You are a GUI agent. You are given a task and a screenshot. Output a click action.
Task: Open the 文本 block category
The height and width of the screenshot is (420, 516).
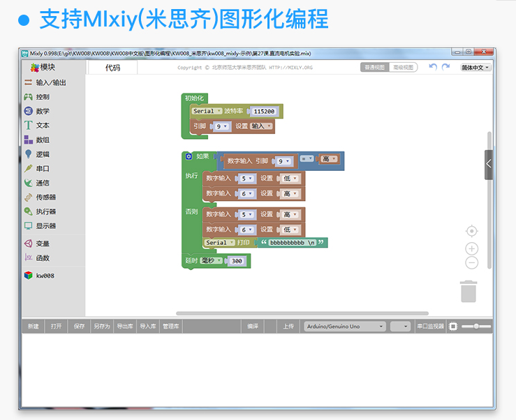[x=37, y=126]
